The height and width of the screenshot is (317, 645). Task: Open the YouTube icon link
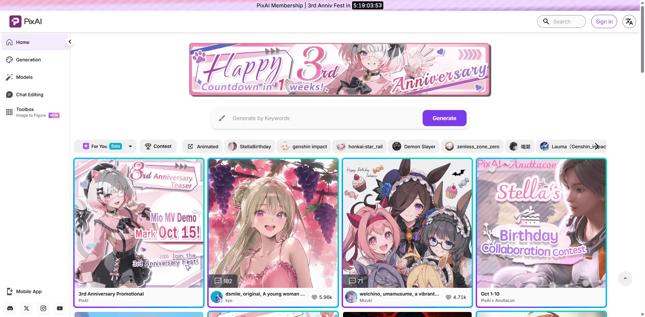click(60, 308)
